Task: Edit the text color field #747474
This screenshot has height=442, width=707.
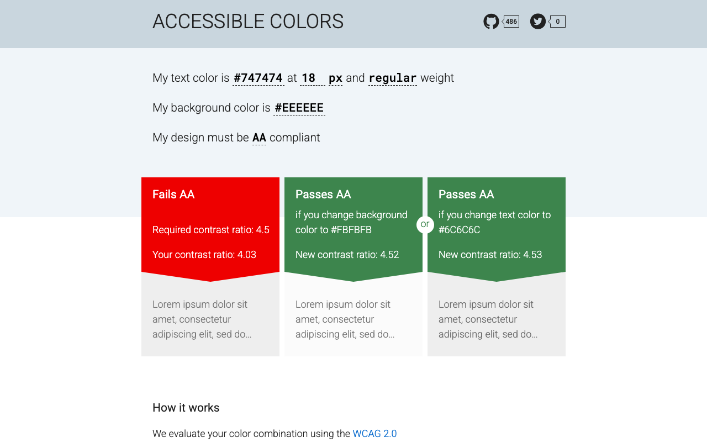Action: (258, 78)
